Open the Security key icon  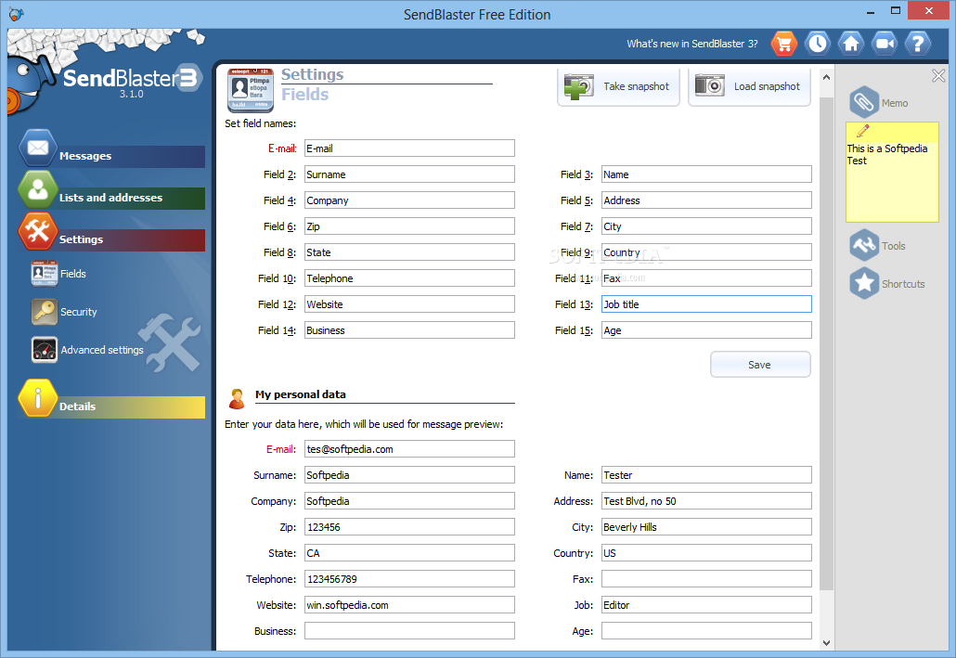click(45, 312)
